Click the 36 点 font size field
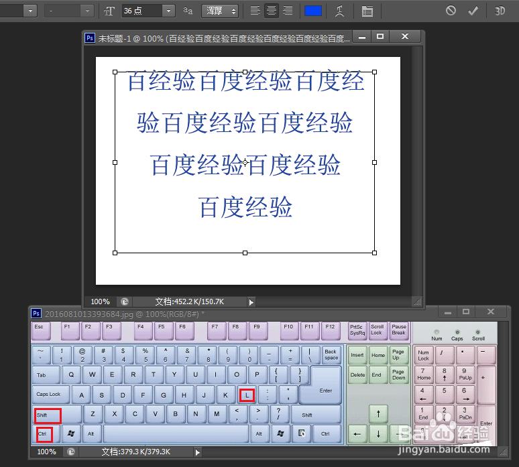 (x=142, y=11)
